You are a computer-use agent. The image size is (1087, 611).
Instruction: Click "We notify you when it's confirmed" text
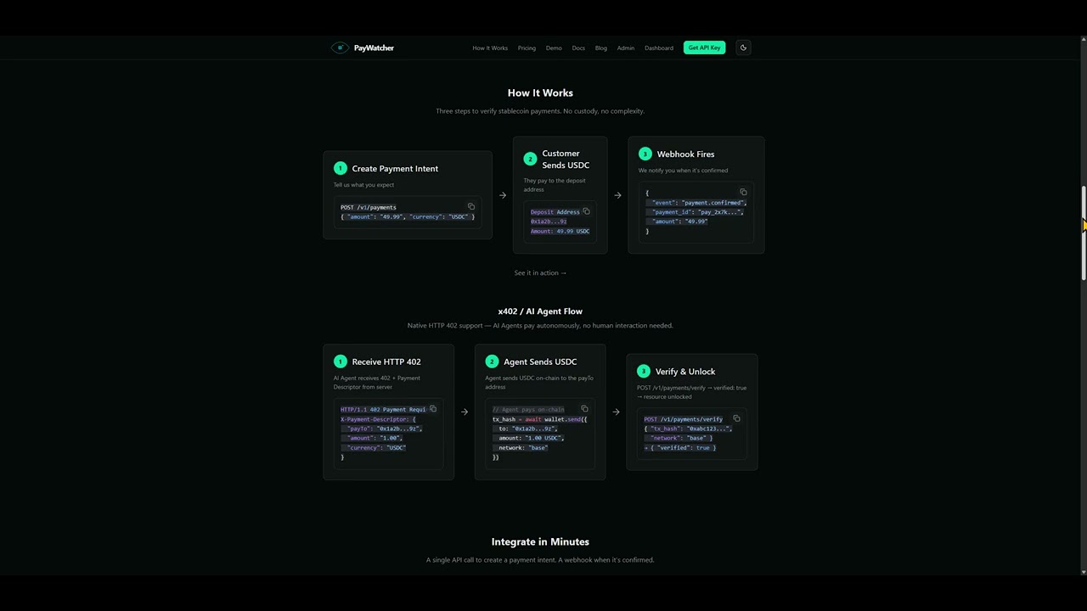[x=683, y=170]
